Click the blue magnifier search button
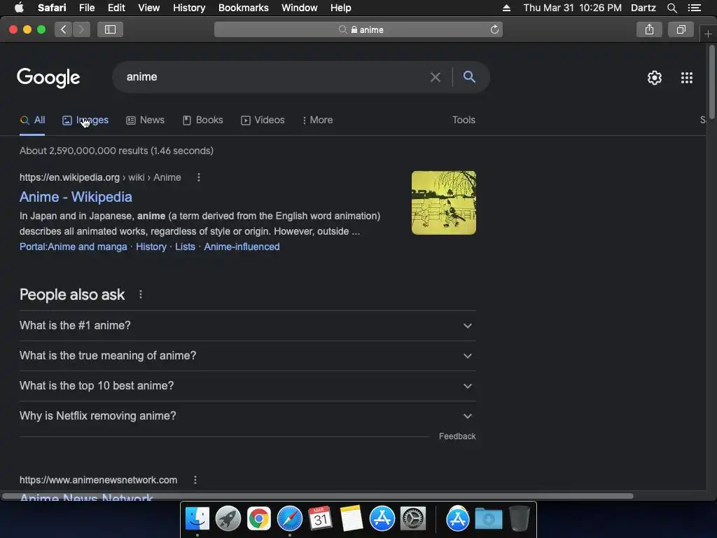717x538 pixels. pos(469,77)
